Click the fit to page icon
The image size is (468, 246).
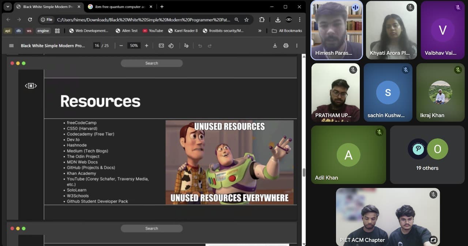161,46
